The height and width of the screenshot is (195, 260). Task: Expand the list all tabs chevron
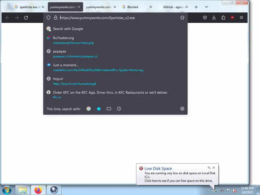[206, 7]
